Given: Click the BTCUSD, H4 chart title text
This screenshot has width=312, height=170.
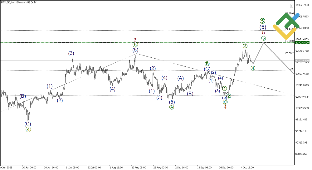Looking at the screenshot, I should [x=19, y=2].
